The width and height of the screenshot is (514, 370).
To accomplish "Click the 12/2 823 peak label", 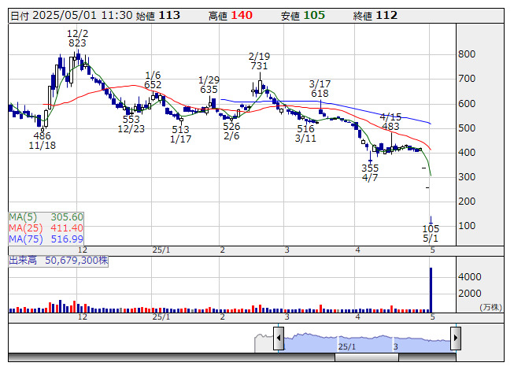I will [77, 39].
